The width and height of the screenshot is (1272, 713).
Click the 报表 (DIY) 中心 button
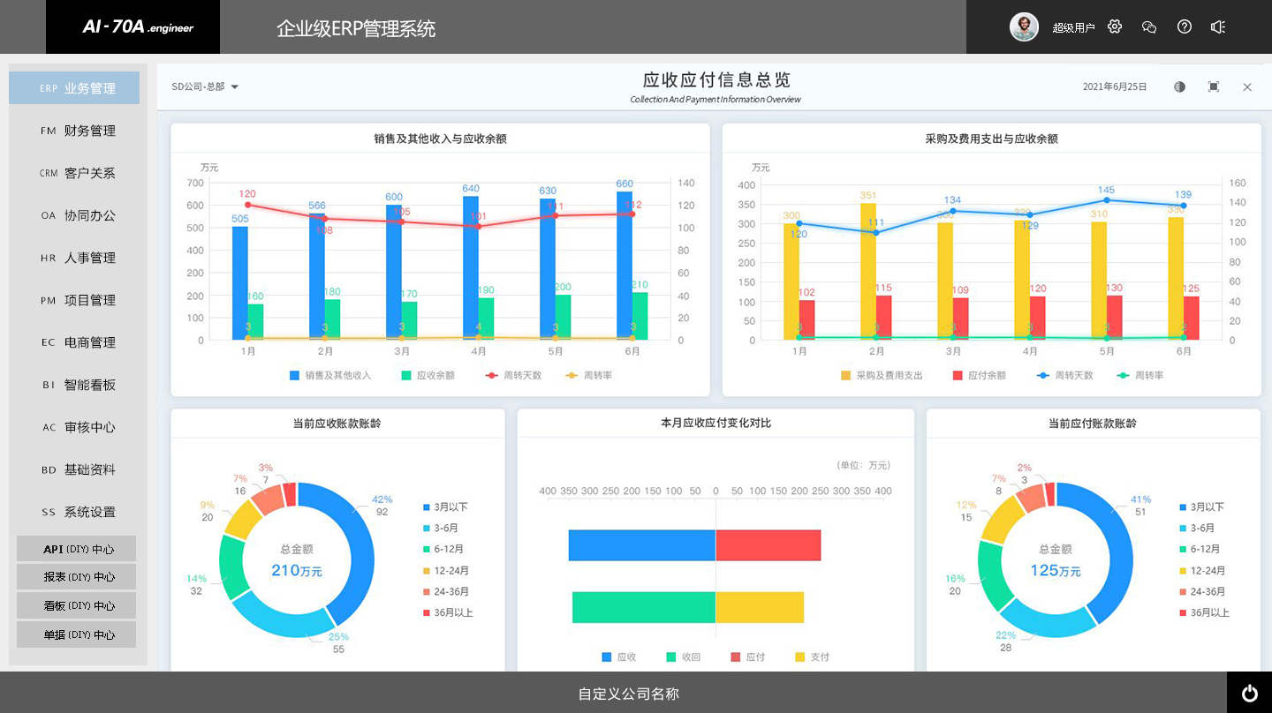77,577
